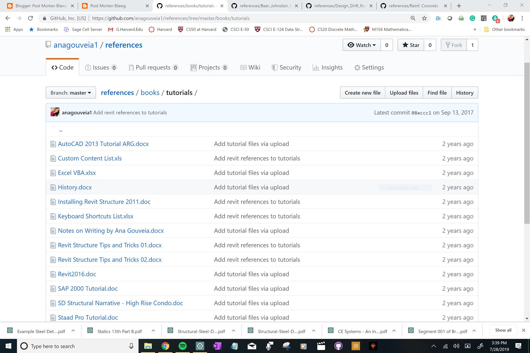
Task: Click file icon beside Revit2016.doc
Action: pyautogui.click(x=53, y=274)
